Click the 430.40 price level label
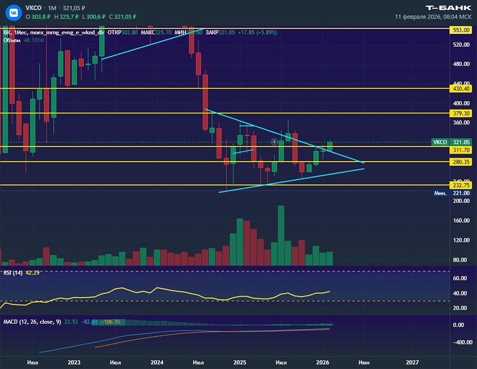 click(x=461, y=89)
